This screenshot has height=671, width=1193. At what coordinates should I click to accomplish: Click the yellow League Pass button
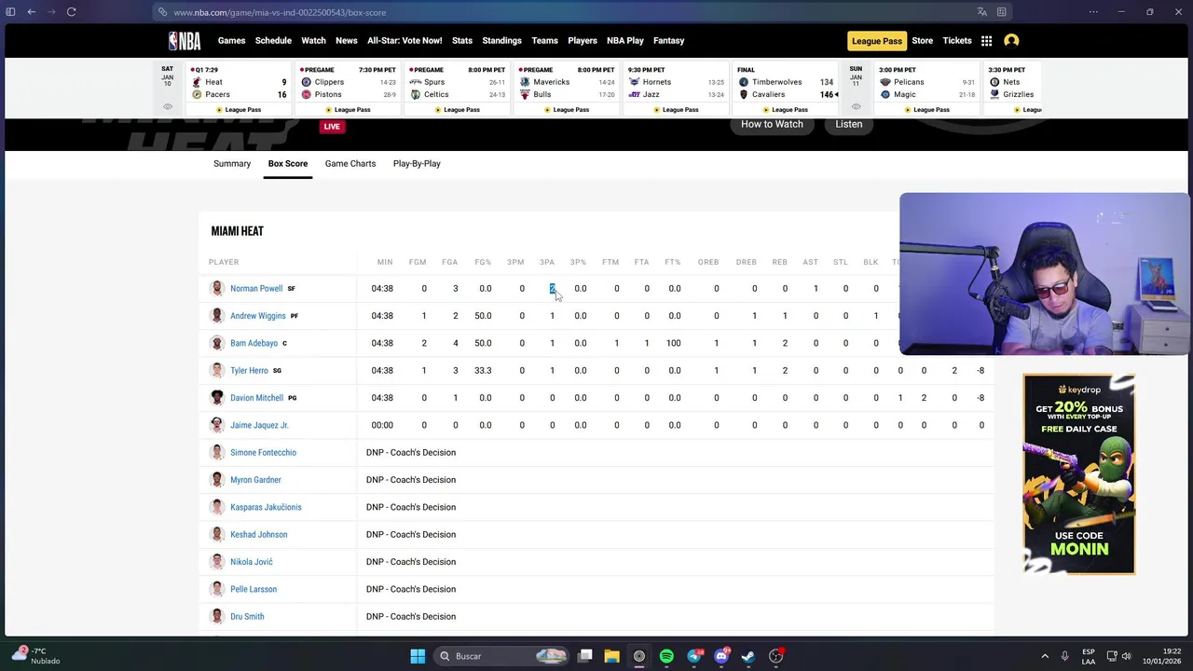pos(876,41)
